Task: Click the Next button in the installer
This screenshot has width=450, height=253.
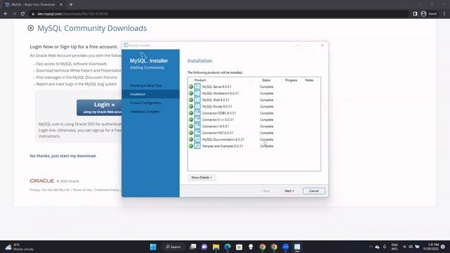Action: pyautogui.click(x=289, y=190)
